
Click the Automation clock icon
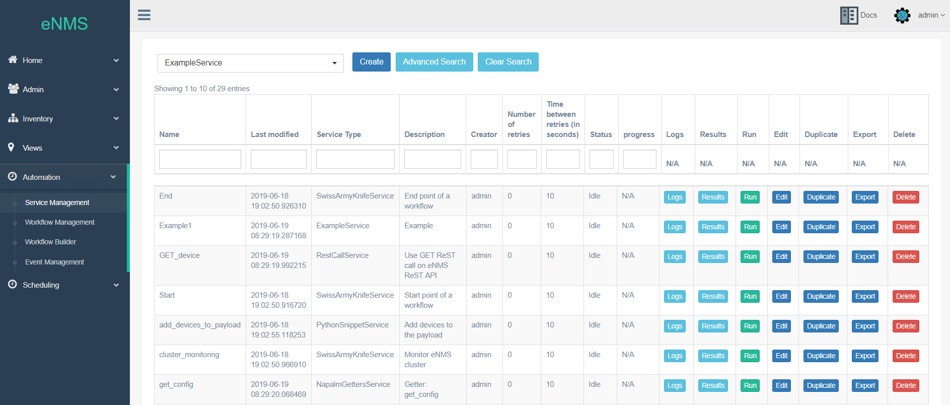(13, 176)
